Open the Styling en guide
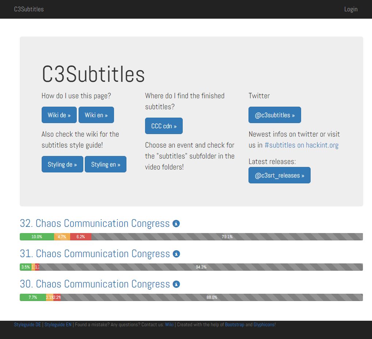Screen dimensions: 372x339 106,164
